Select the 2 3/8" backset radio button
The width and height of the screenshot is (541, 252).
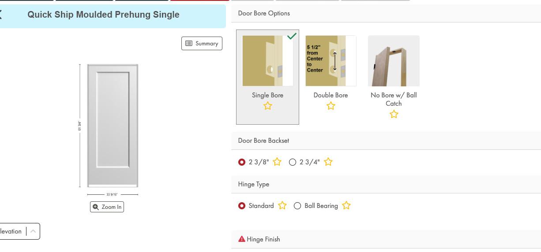pos(242,162)
